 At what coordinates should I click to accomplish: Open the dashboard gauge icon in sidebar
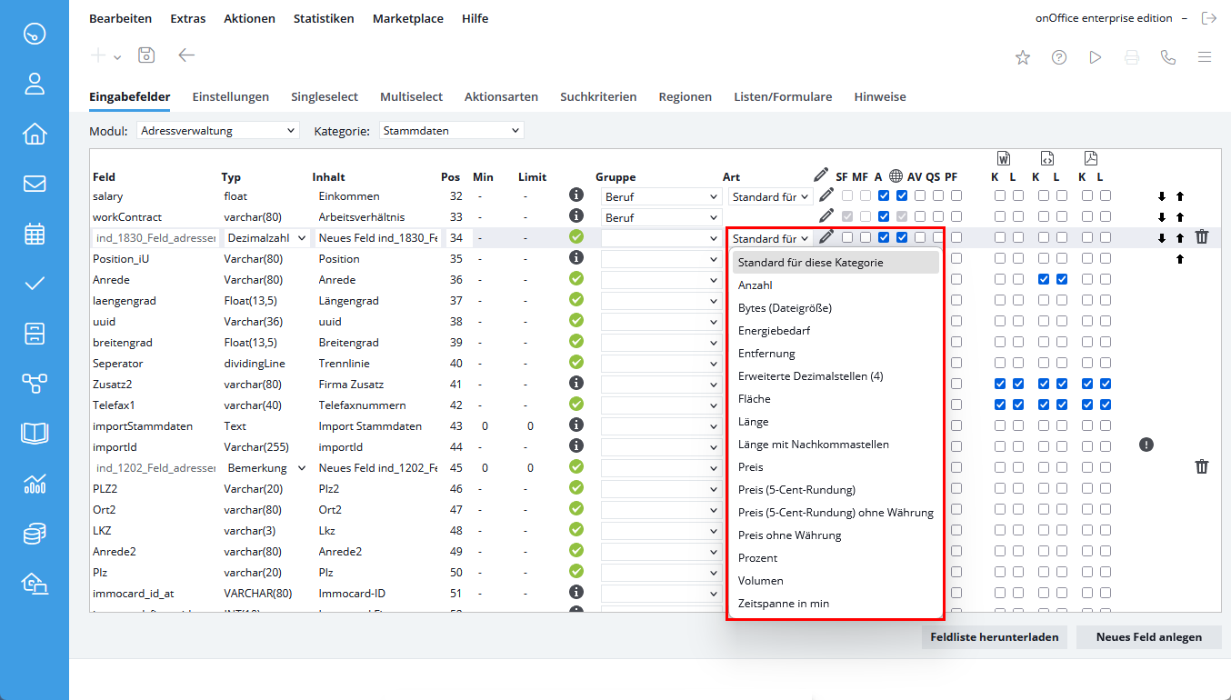point(35,35)
